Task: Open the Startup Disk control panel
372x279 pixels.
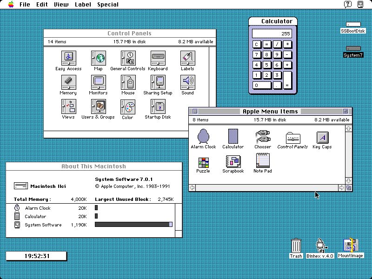Action: click(158, 107)
